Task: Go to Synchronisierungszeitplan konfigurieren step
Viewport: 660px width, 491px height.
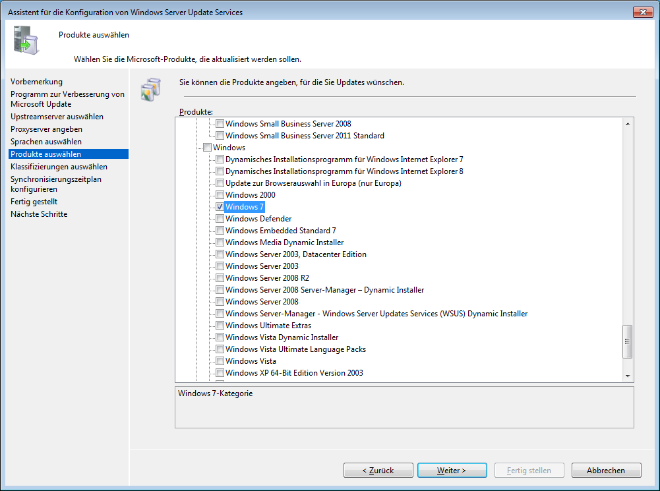Action: [x=56, y=184]
